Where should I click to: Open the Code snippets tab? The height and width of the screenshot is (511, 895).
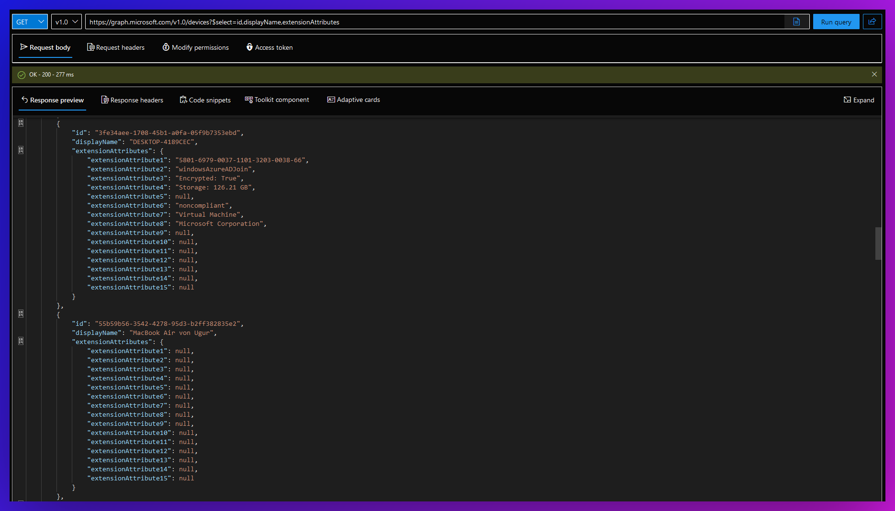[x=205, y=100]
